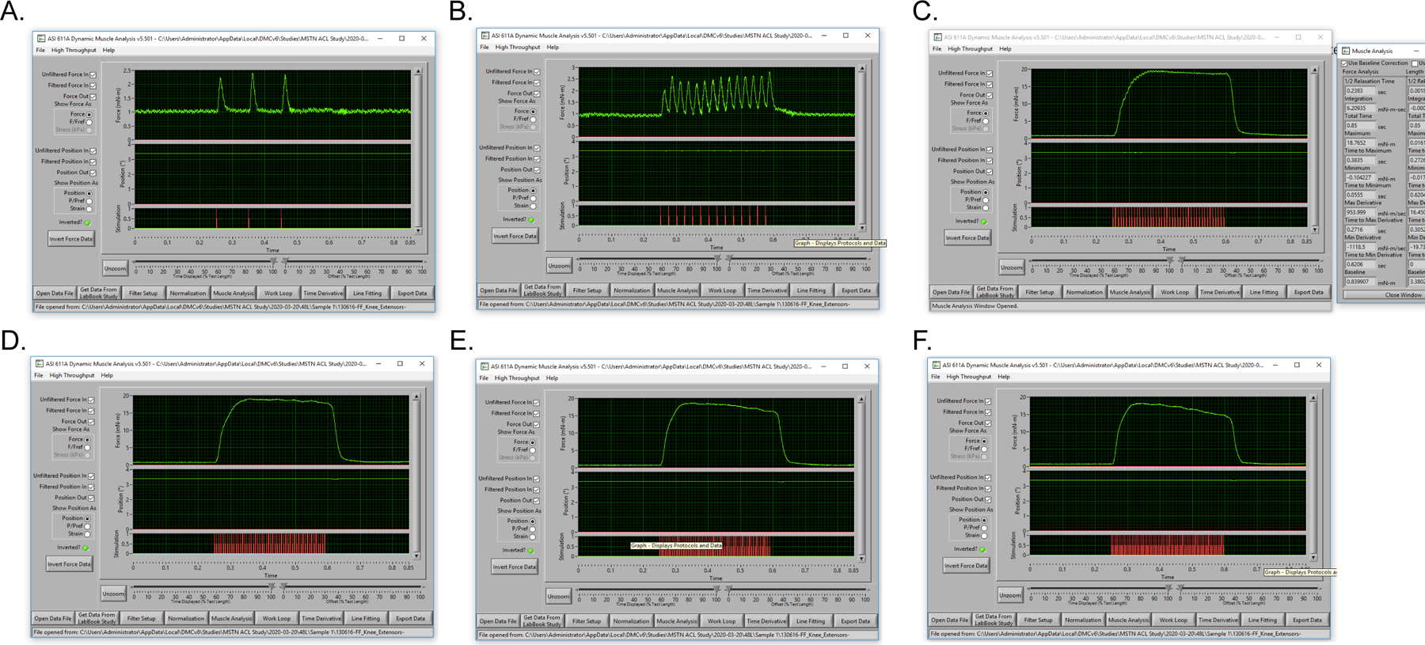
Task: Select P/Pref radio button in window D
Action: [x=87, y=526]
